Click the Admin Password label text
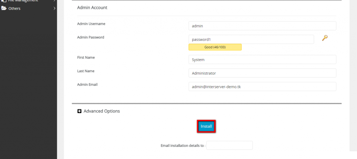Viewport: 357px width, 159px height. (x=91, y=37)
